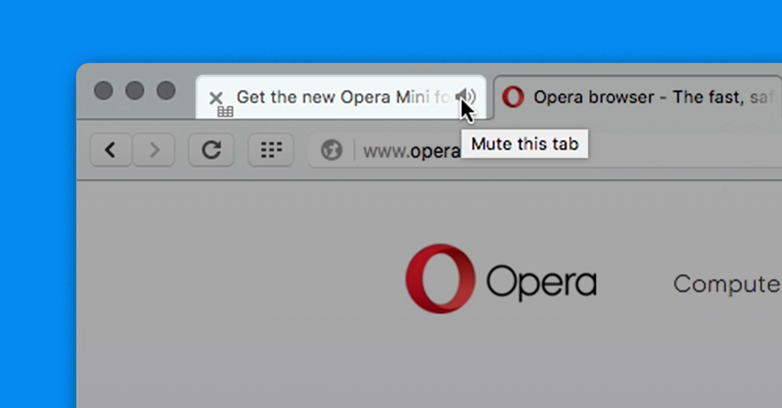Click the Opera wordmark text on page
This screenshot has width=782, height=408.
[541, 283]
